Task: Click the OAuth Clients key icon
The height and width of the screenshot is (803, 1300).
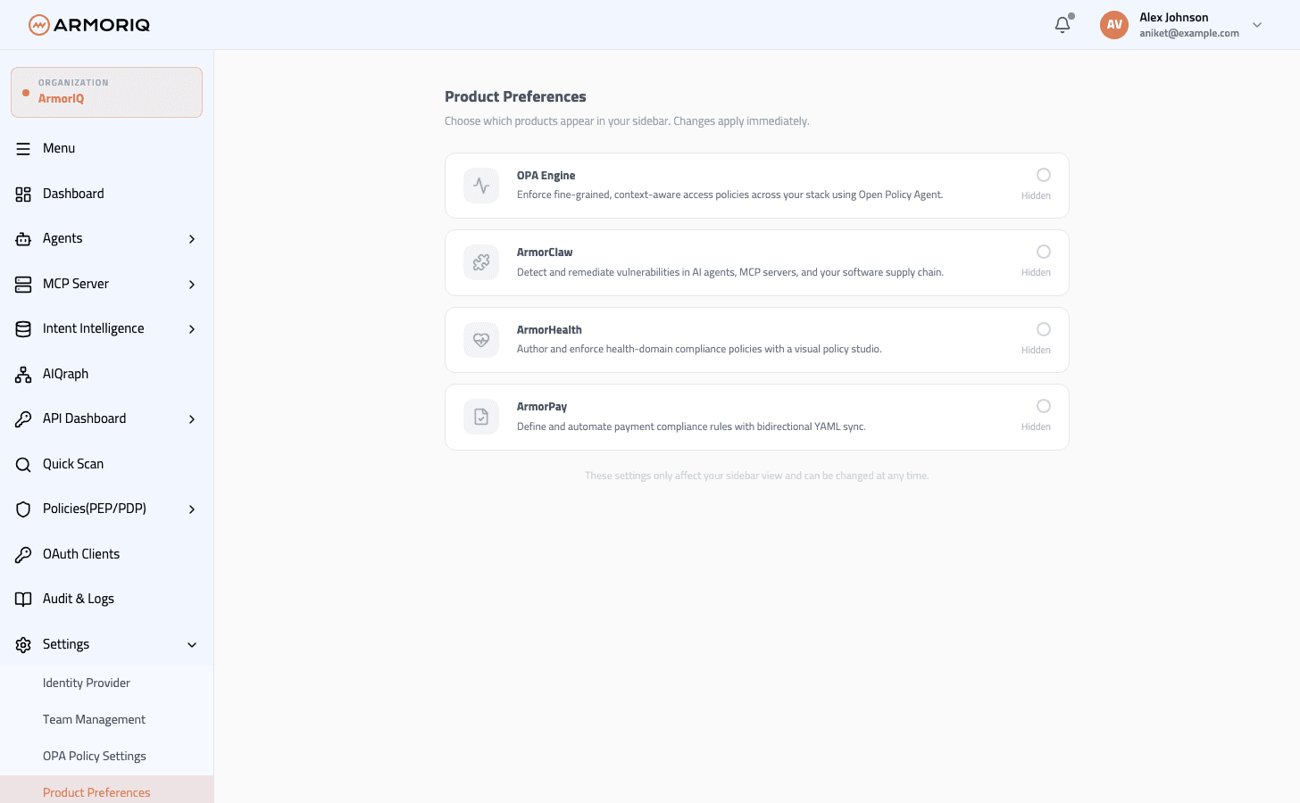Action: coord(23,554)
